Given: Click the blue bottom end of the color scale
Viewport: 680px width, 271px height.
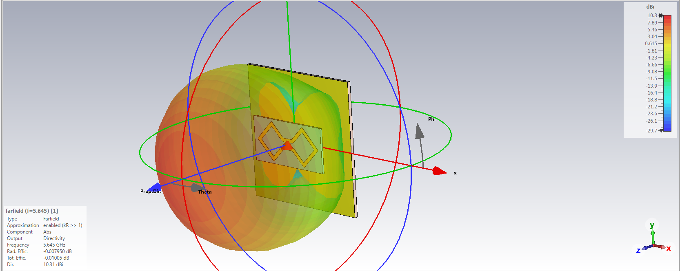Looking at the screenshot, I should [x=667, y=129].
